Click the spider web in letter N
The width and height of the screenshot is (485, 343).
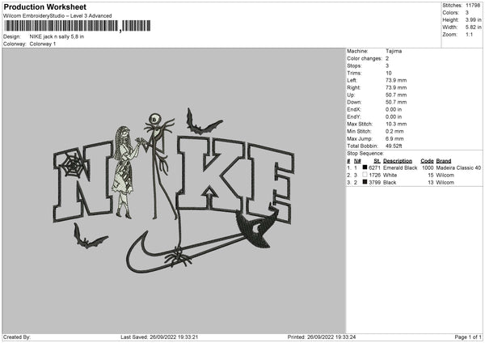(x=73, y=166)
